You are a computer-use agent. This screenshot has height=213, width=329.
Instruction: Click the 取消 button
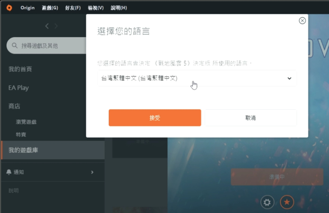[x=251, y=118]
